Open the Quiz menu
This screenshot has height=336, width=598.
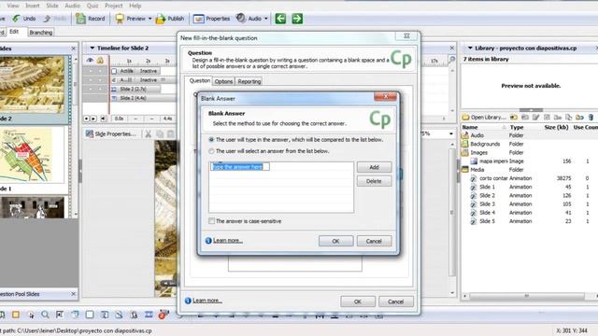[93, 6]
